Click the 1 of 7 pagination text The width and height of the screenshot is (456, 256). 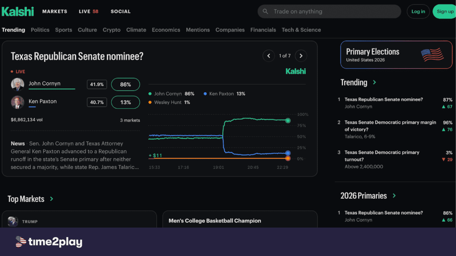(x=285, y=56)
